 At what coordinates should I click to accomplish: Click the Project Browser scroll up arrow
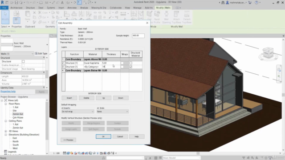tap(47, 100)
